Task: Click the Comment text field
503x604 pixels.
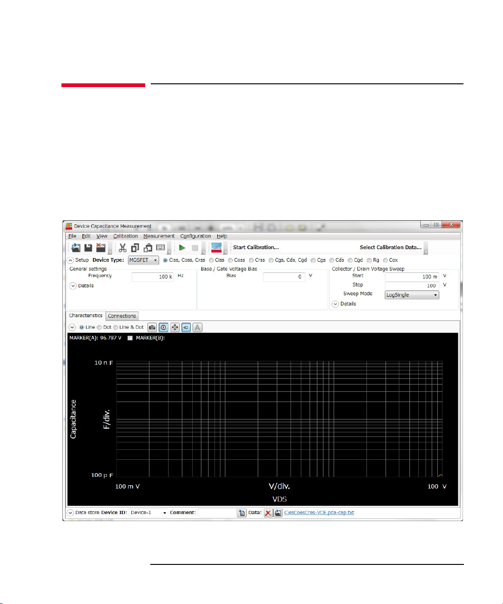Action: tap(217, 513)
